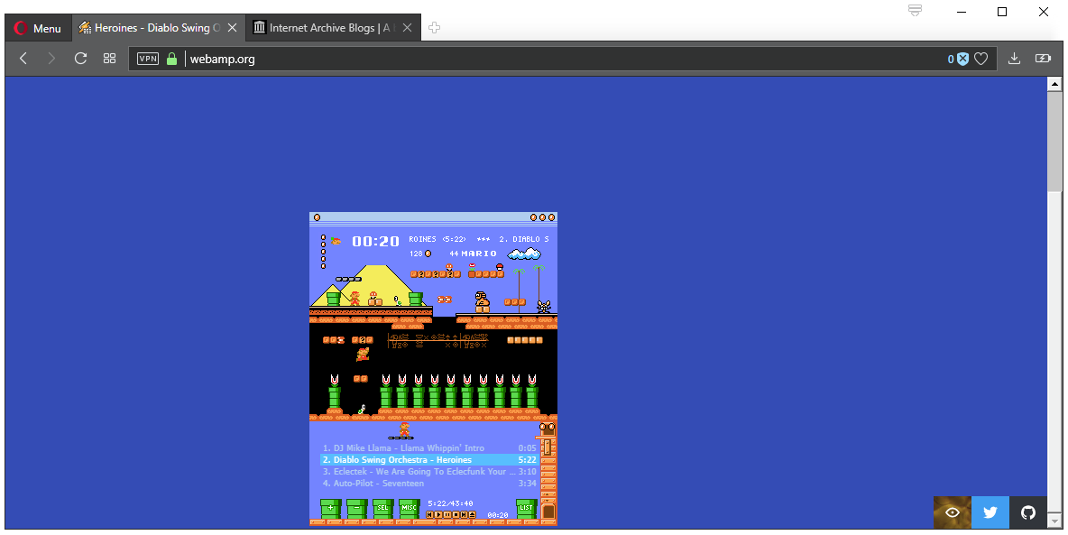The width and height of the screenshot is (1068, 535).
Task: Go back to the previous page
Action: click(x=23, y=59)
